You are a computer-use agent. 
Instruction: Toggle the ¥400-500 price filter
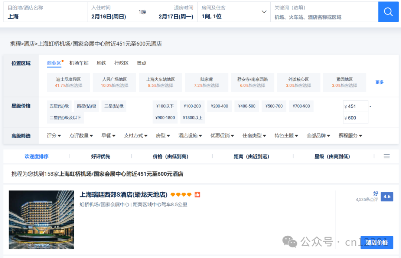click(247, 106)
